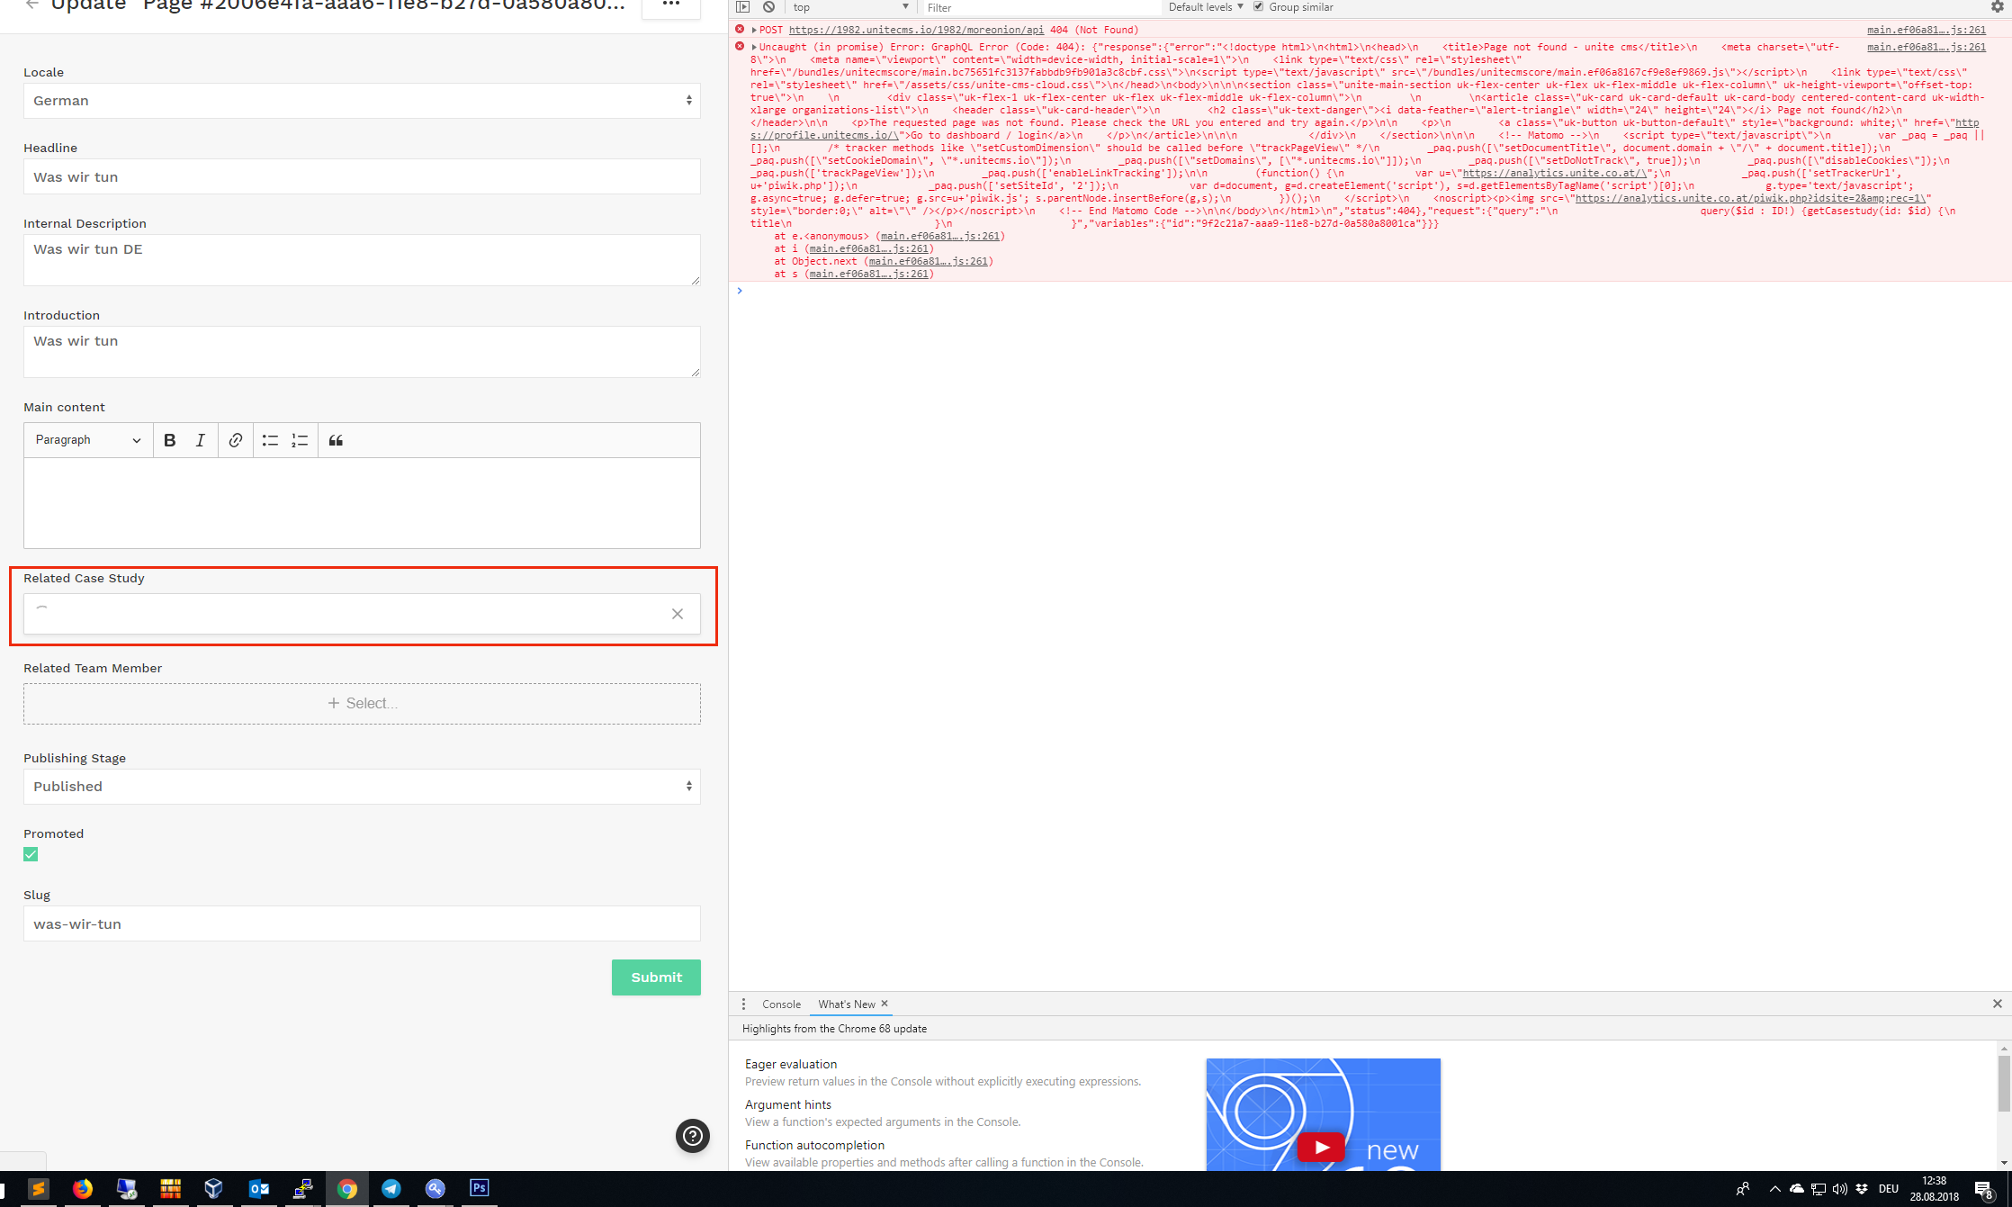The width and height of the screenshot is (2012, 1207).
Task: Open the Publishing Stage dropdown
Action: [x=362, y=787]
